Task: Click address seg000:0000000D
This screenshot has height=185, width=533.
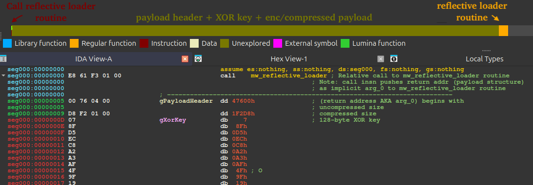Action: click(x=36, y=120)
